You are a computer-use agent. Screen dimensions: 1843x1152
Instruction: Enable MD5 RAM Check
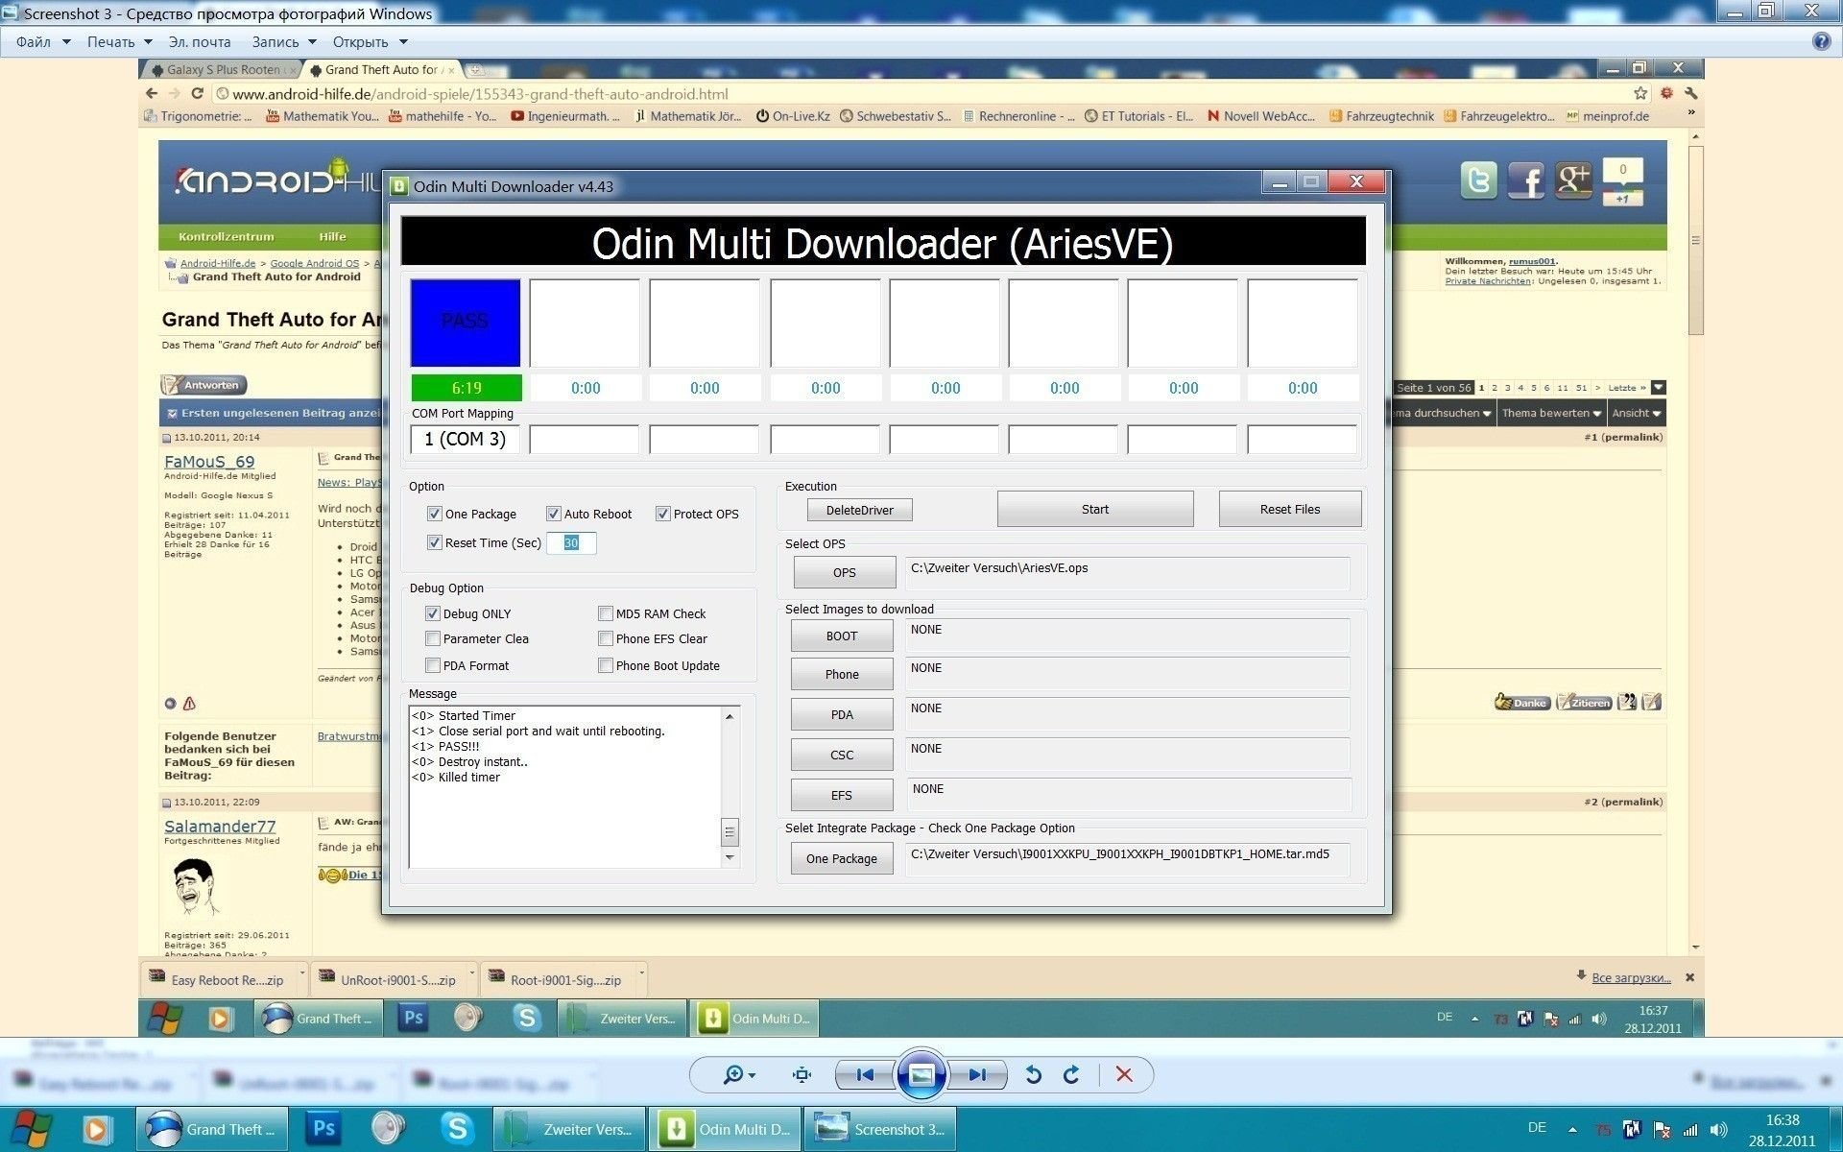[605, 613]
